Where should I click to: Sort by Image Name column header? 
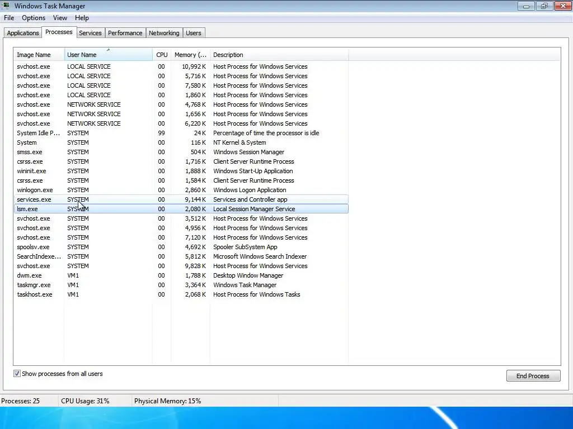tap(39, 55)
